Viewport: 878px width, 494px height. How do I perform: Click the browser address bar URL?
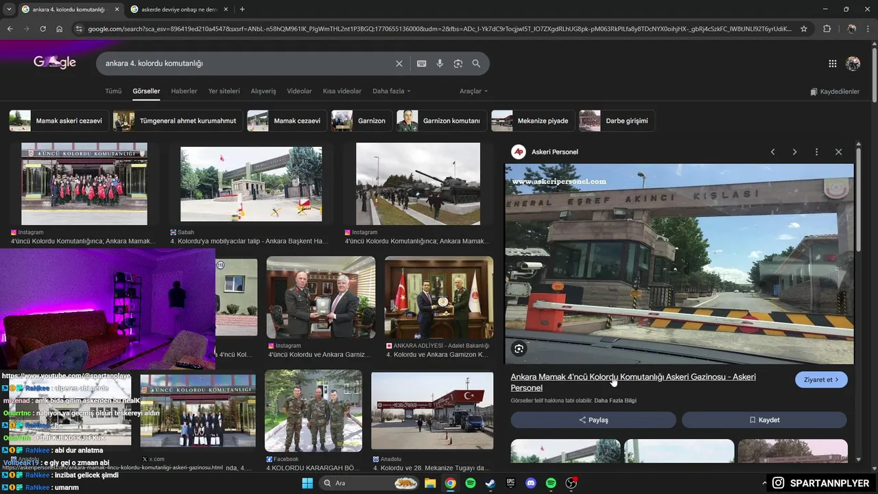tap(439, 29)
